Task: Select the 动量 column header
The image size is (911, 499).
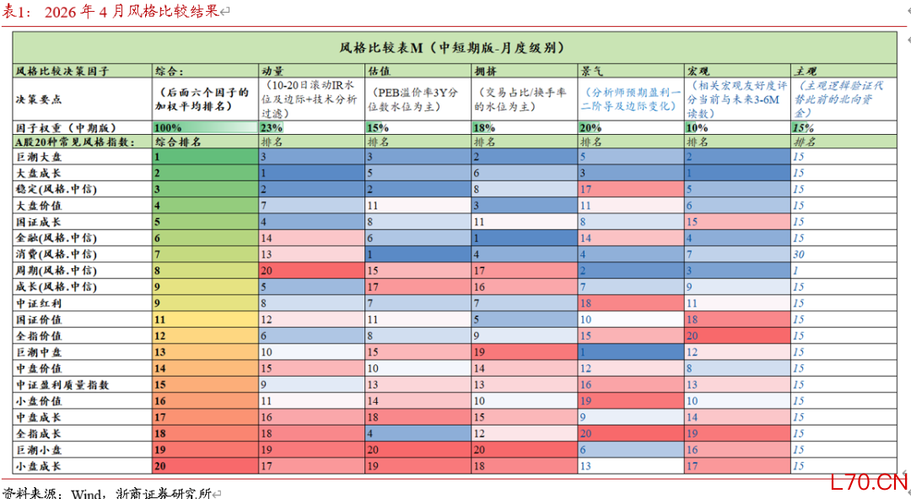Action: (272, 72)
